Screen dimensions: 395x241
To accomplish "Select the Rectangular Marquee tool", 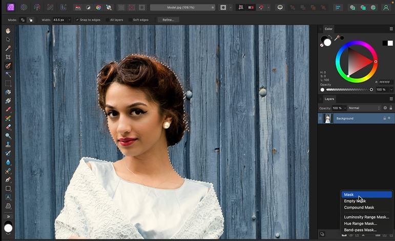I will [8, 83].
